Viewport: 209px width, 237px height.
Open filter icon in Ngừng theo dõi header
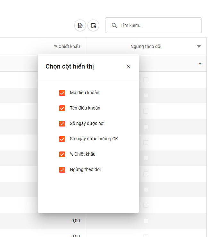click(199, 46)
